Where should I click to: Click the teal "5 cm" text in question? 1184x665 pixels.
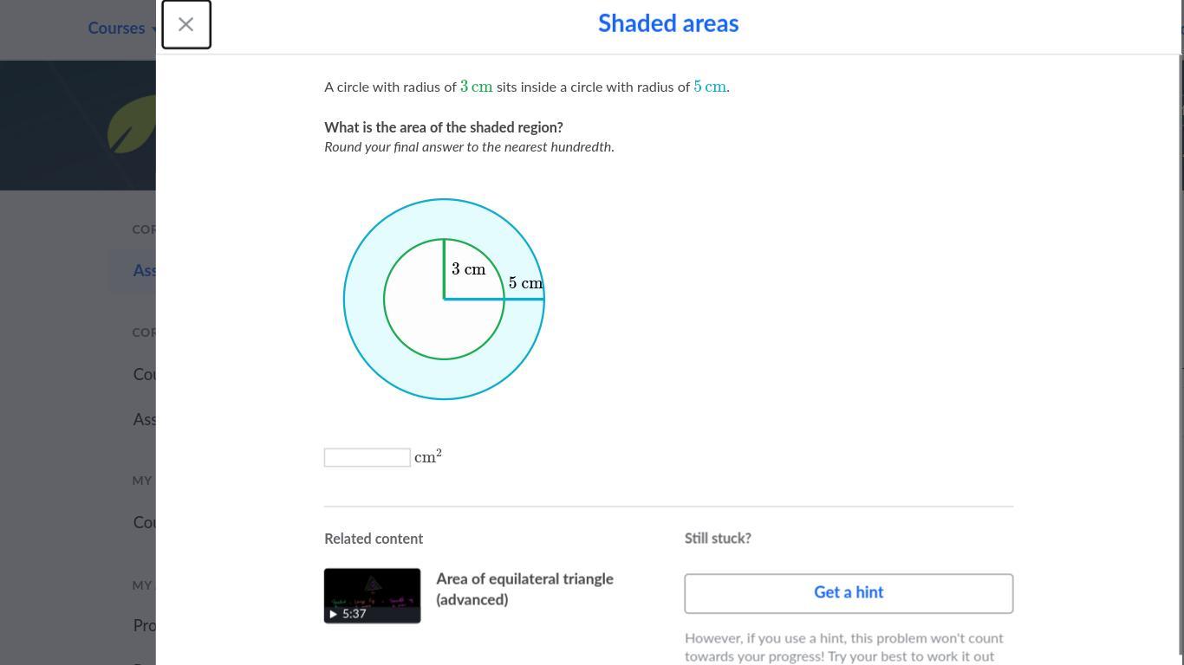(710, 87)
